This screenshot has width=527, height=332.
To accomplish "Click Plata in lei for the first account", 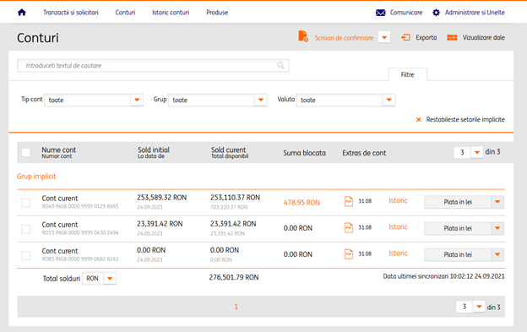I will coord(458,202).
